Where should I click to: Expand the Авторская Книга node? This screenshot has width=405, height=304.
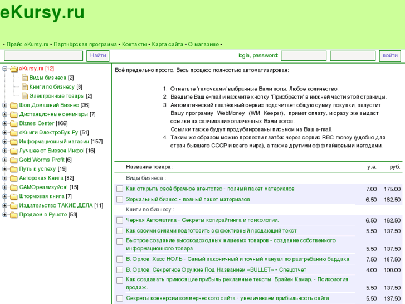(x=4, y=178)
